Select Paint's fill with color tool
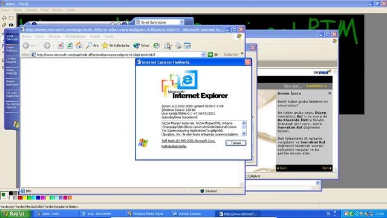387x218 pixels. (11, 25)
